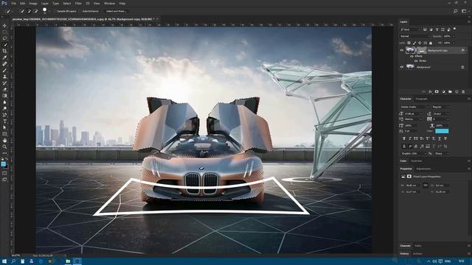The height and width of the screenshot is (265, 472).
Task: Switch to the Paragraph tab
Action: [x=421, y=99]
